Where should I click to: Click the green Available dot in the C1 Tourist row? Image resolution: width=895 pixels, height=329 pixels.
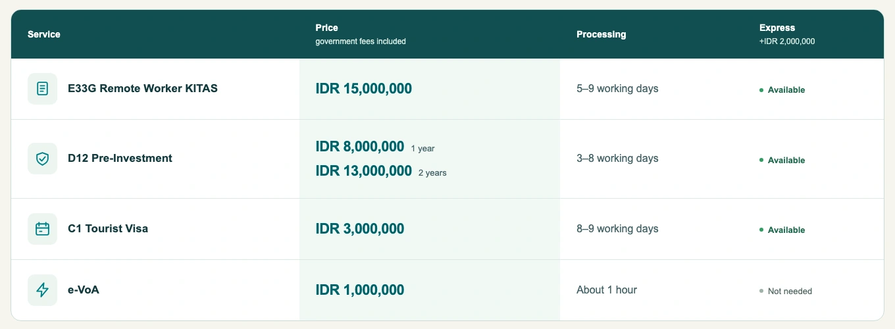(761, 230)
